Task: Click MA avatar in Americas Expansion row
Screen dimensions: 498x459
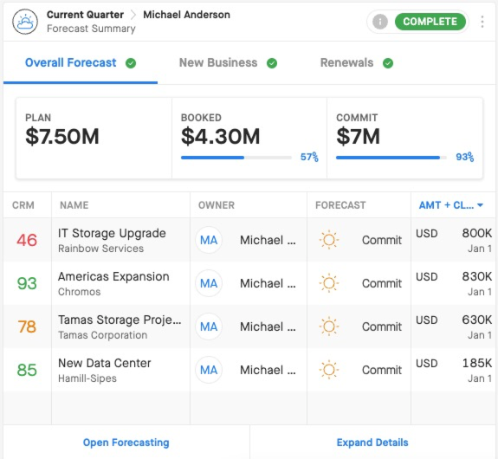Action: click(209, 283)
